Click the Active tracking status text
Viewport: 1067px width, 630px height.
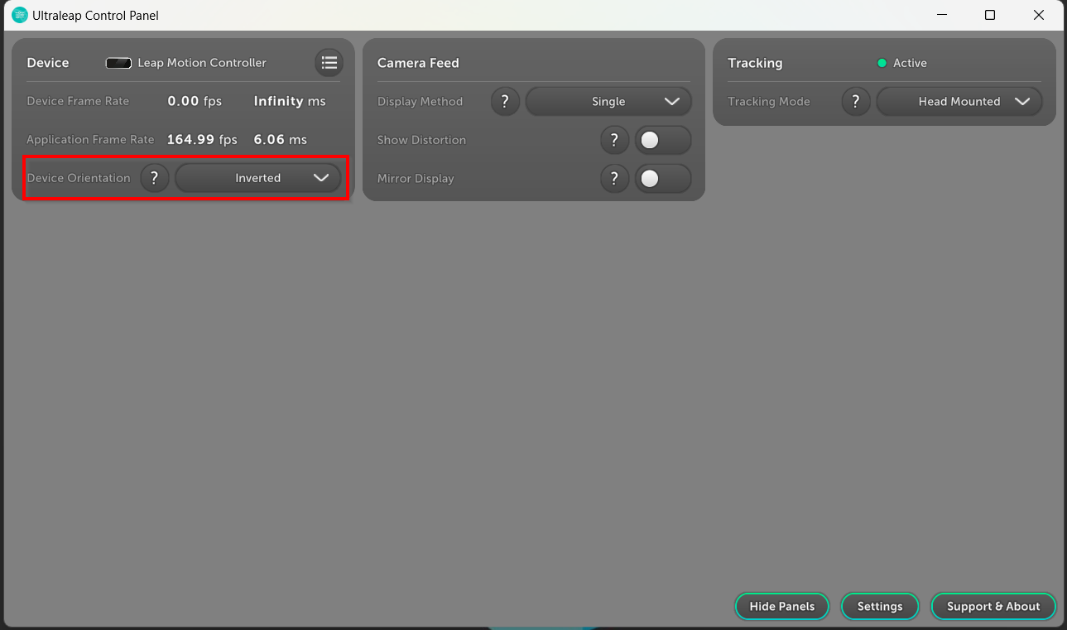click(x=910, y=63)
